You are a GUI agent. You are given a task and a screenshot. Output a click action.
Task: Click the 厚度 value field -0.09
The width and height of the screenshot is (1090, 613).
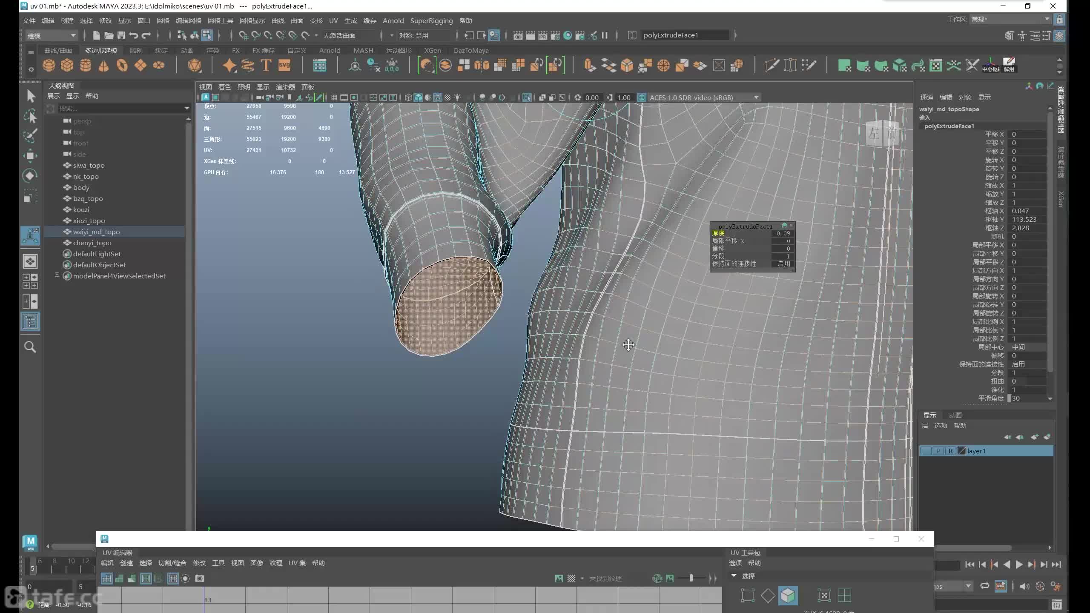click(x=782, y=233)
